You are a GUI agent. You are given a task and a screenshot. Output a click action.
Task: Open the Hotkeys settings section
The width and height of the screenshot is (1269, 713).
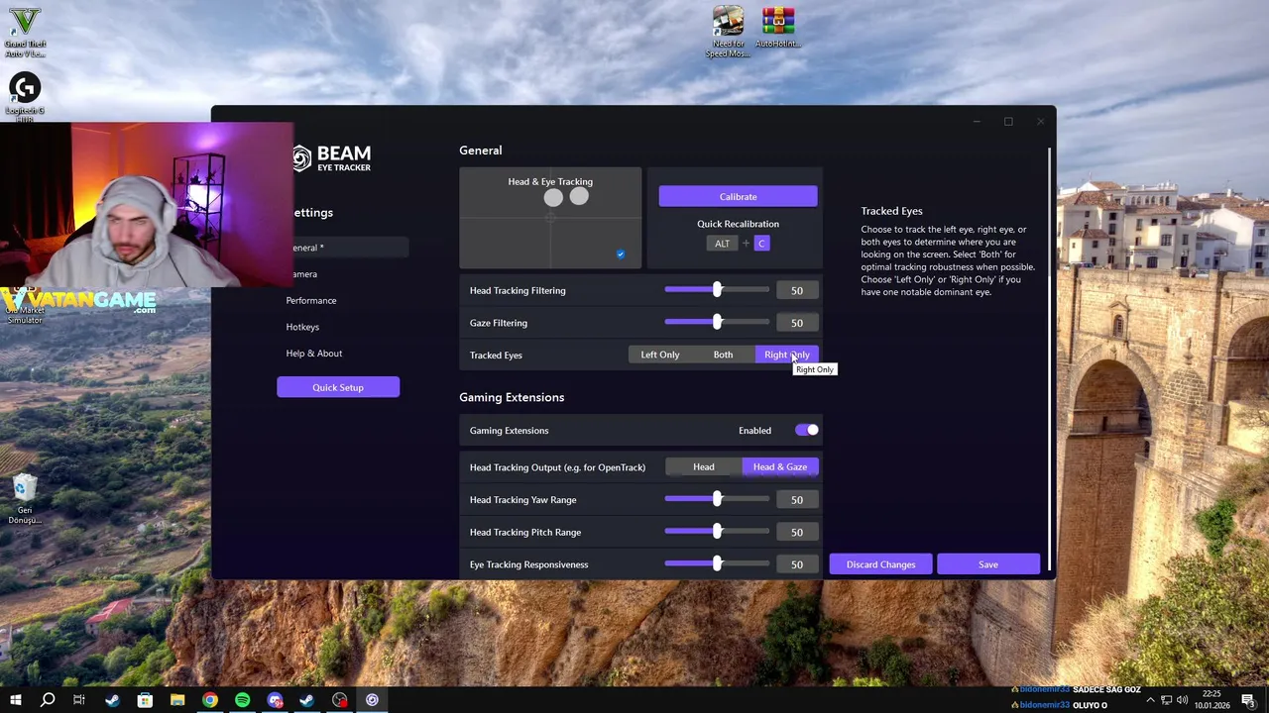pos(302,327)
